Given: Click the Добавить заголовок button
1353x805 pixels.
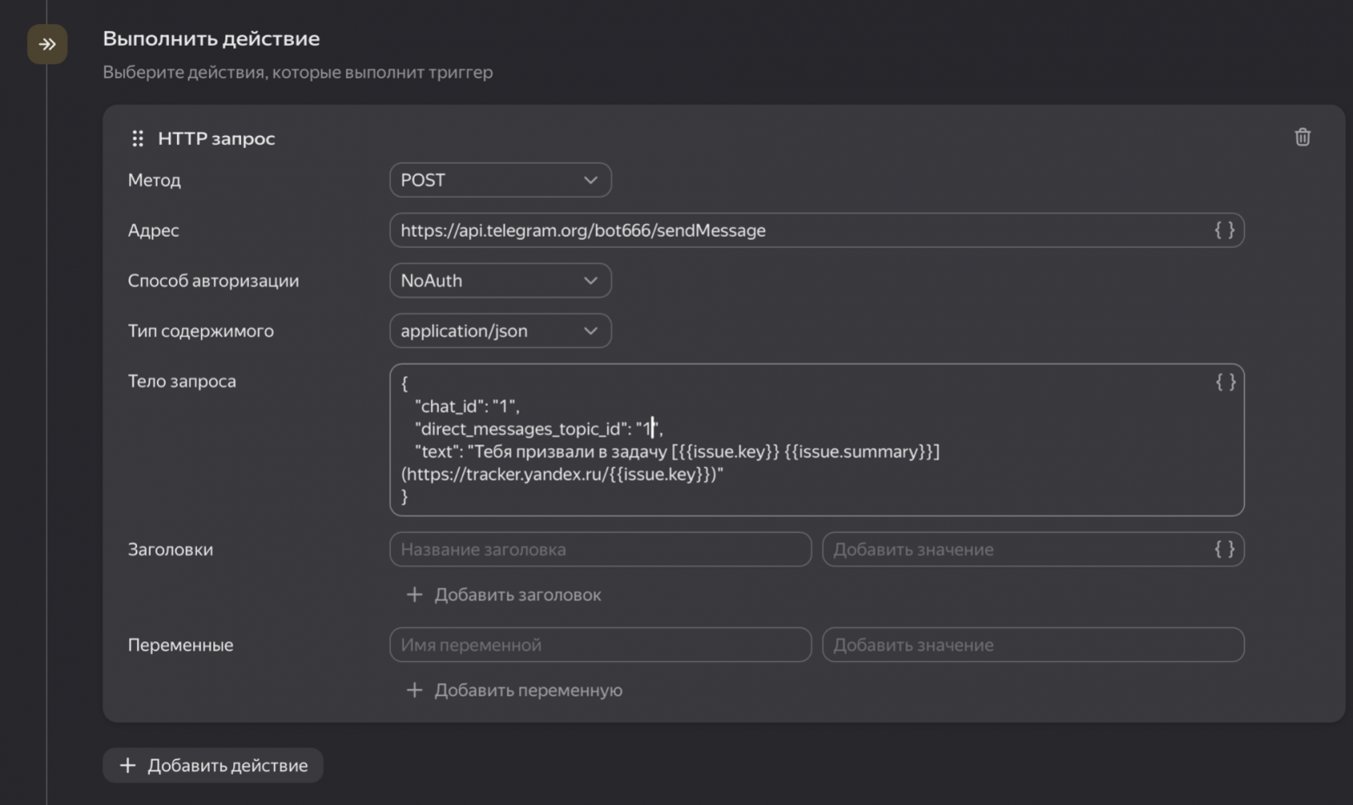Looking at the screenshot, I should (x=504, y=594).
